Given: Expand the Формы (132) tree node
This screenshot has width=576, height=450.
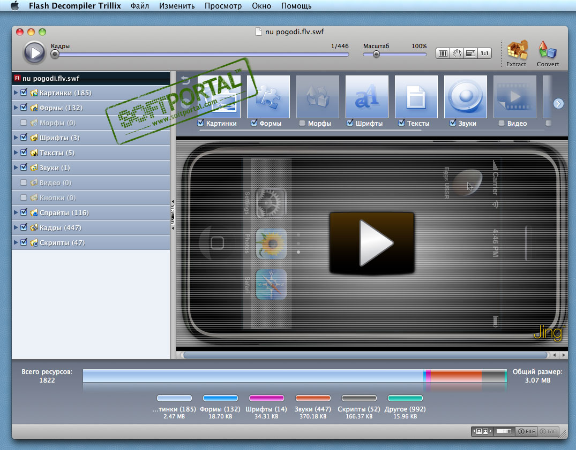Looking at the screenshot, I should [16, 108].
